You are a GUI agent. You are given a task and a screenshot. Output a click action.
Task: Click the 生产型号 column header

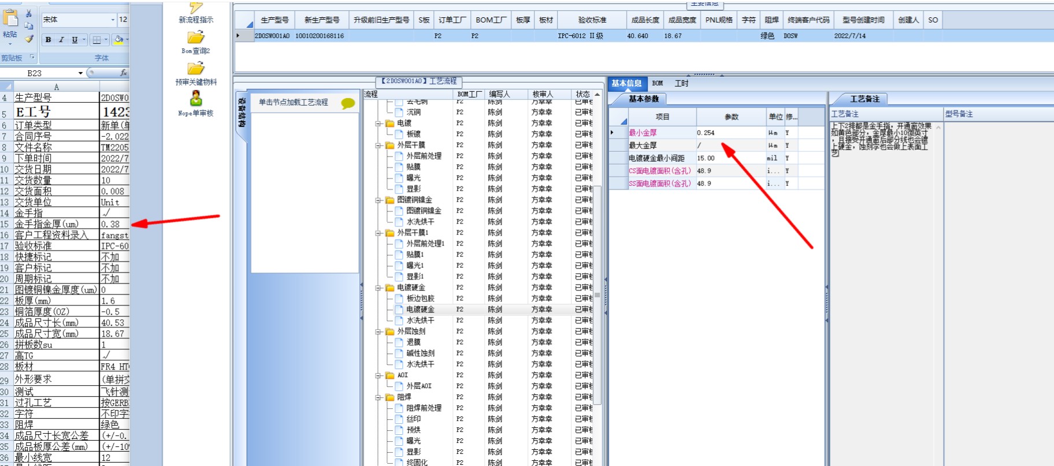coord(274,20)
